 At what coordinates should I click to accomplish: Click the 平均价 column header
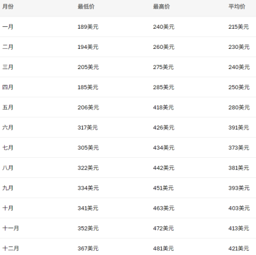237,7
